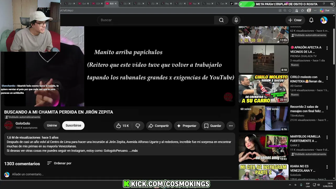Open the PRENSA CHALACA TV channel link

303,56
